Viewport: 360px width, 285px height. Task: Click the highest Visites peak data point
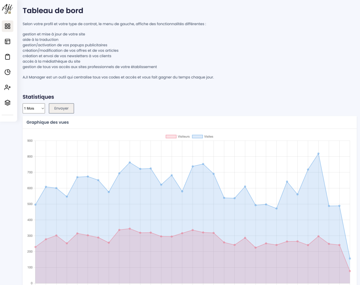(319, 154)
